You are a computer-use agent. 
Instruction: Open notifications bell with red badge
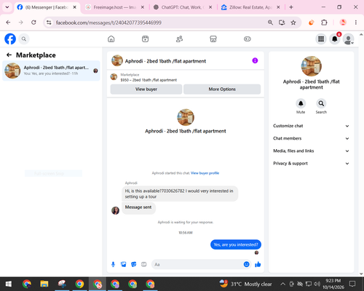click(x=335, y=39)
